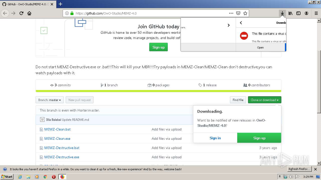Click the green padlock connection icon

[72, 13]
